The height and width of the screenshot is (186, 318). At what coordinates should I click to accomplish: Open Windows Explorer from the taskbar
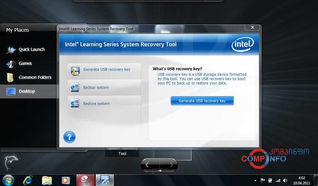(47, 180)
